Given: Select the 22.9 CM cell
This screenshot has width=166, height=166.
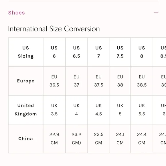Looking at the screenshot, I should [54, 139].
